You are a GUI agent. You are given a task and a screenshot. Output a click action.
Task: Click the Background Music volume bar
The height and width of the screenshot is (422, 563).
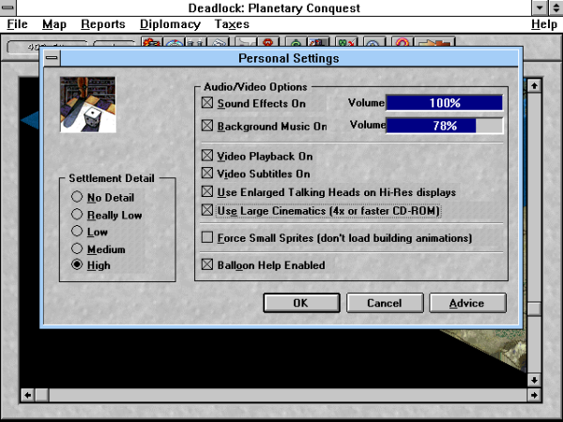pos(444,126)
